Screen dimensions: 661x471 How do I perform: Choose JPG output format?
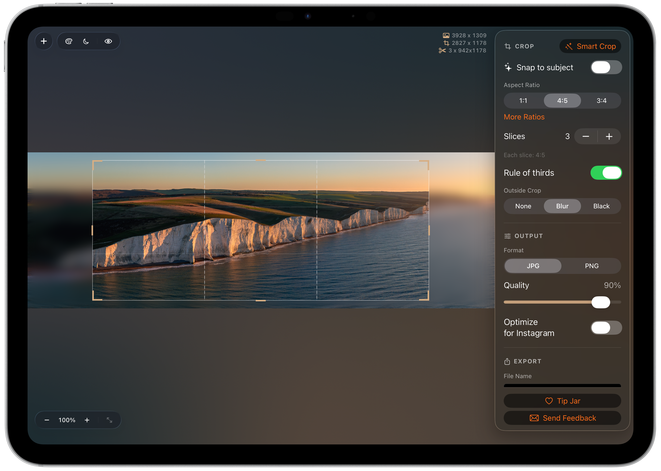tap(533, 266)
